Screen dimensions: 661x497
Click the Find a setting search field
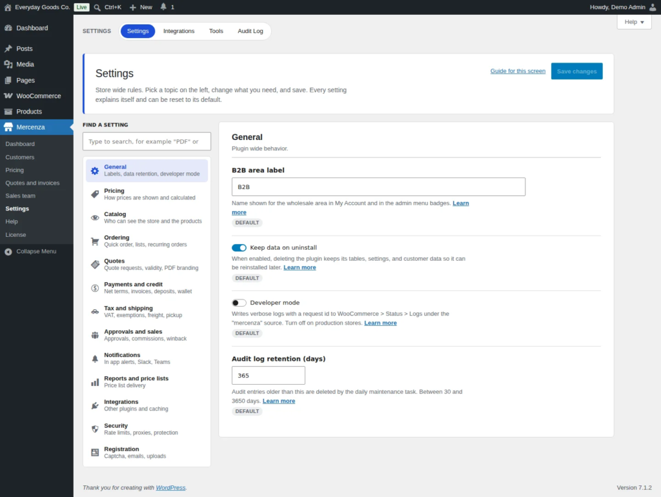[147, 141]
